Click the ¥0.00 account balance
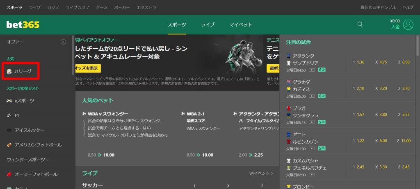Viewport: 420px width, 189px height. click(x=395, y=21)
